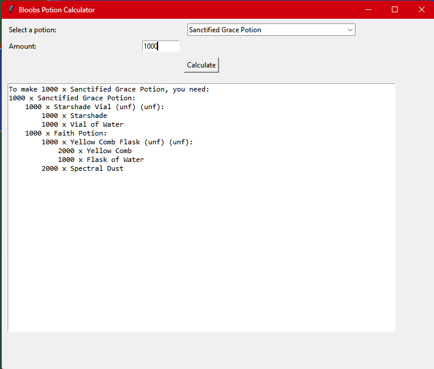Focus the Amount input field
The image size is (434, 369).
161,46
